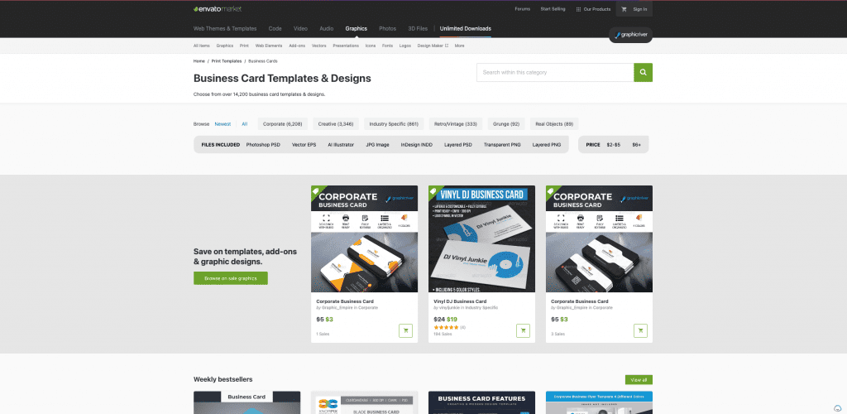Go to Home breadcrumb
The width and height of the screenshot is (847, 414).
click(x=199, y=61)
